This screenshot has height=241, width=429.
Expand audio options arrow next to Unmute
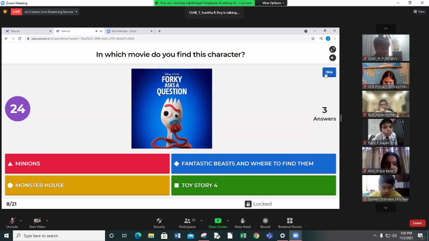point(21,220)
